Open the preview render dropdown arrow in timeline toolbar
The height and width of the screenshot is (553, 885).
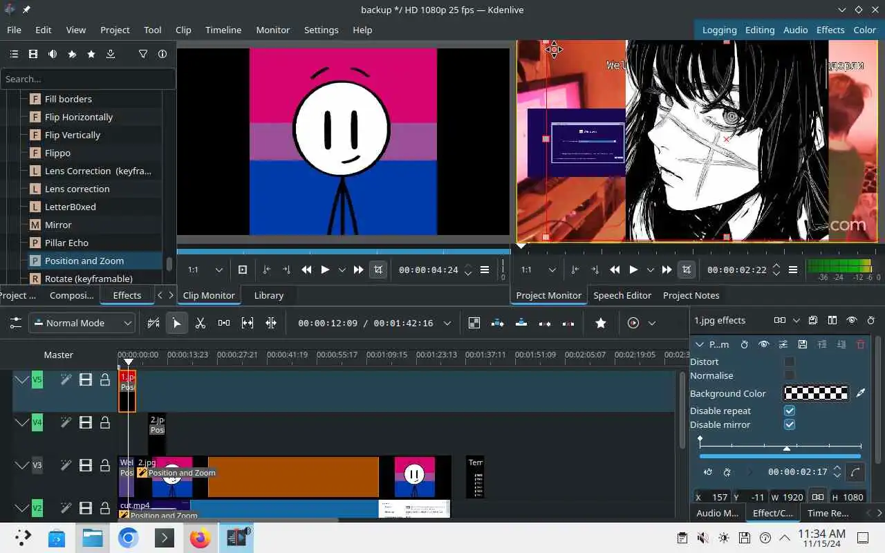[652, 323]
